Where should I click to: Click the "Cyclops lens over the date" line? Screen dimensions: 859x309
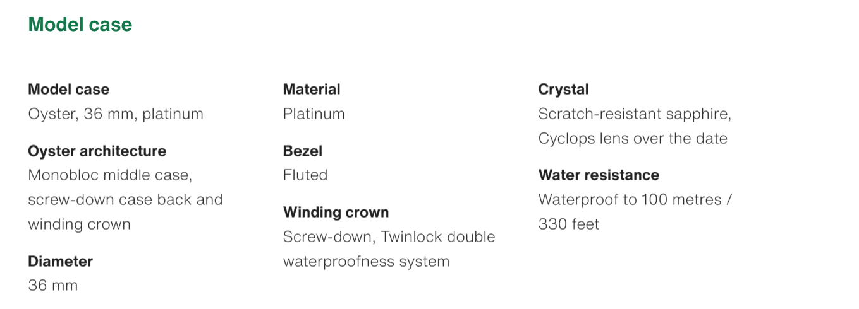[633, 138]
